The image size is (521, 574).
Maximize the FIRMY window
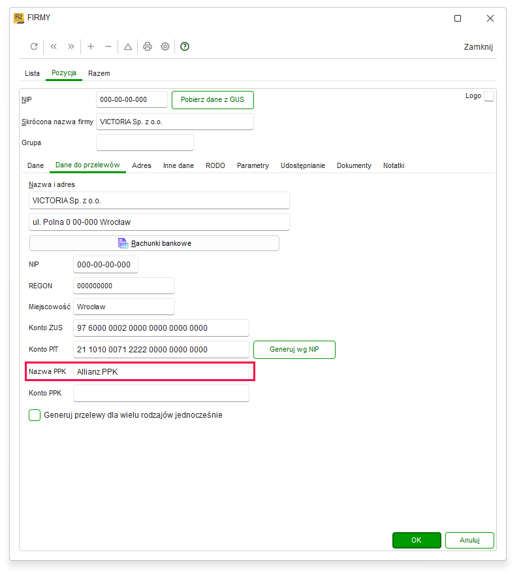[x=458, y=18]
